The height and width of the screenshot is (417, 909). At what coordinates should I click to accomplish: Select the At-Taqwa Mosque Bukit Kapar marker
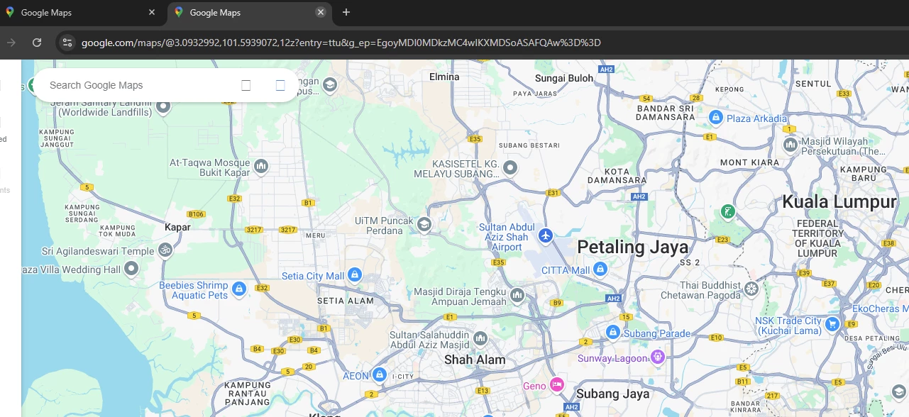[x=260, y=167]
